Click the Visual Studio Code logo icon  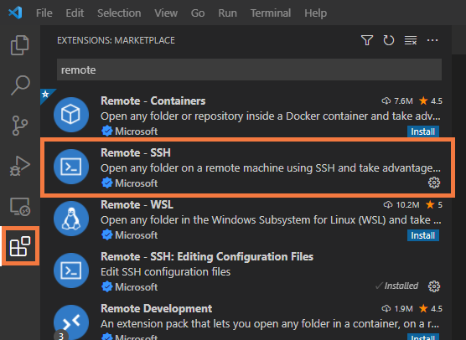[x=15, y=13]
